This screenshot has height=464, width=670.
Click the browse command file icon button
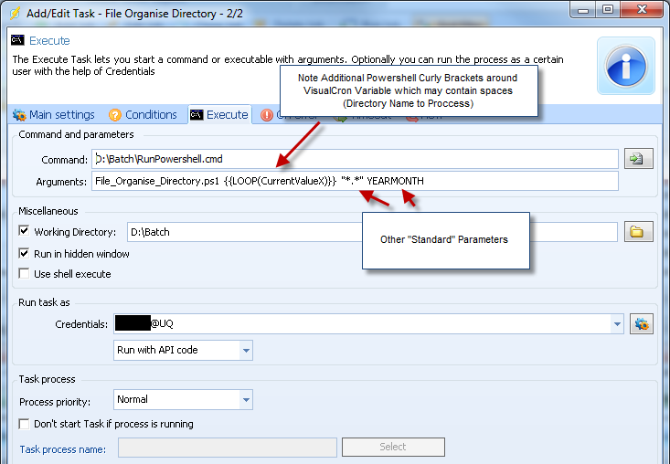pos(636,159)
